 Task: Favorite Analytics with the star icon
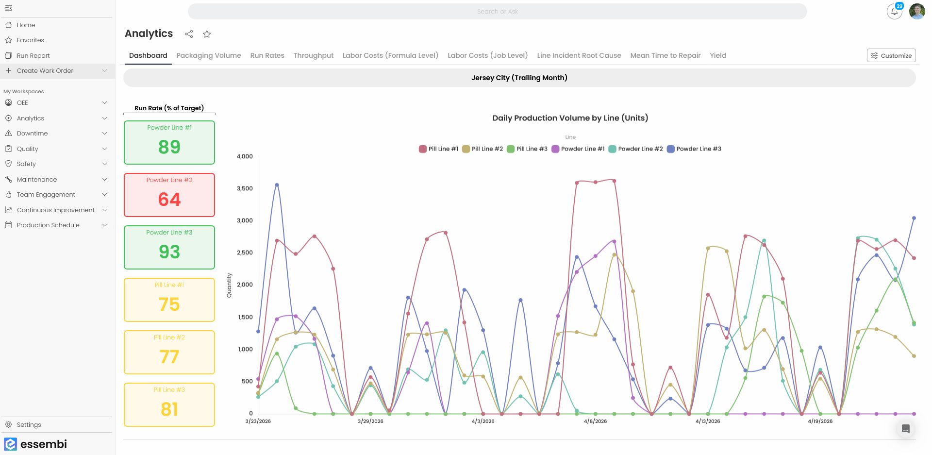(207, 34)
